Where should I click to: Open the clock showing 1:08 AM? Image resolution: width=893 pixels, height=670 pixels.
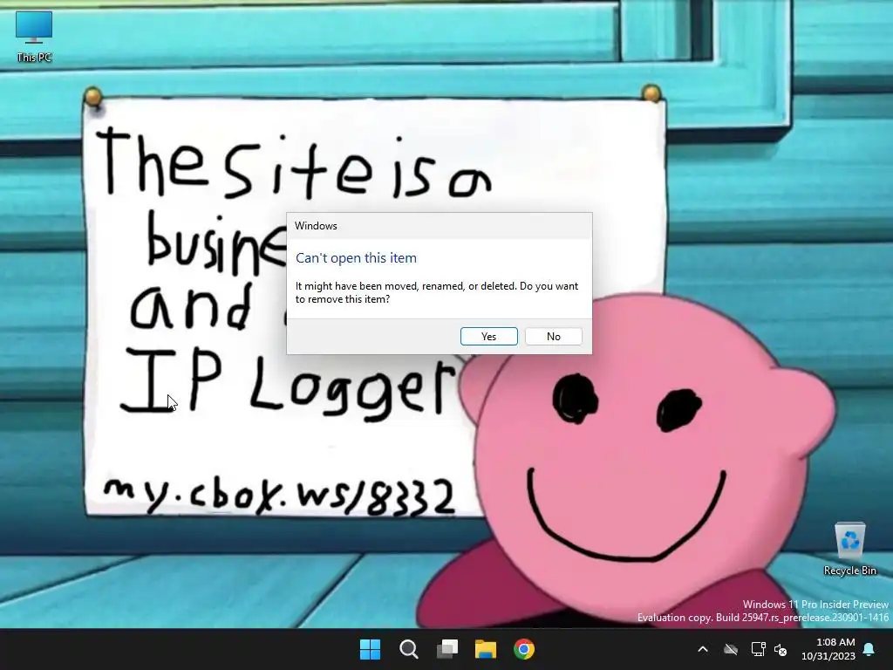(x=828, y=649)
